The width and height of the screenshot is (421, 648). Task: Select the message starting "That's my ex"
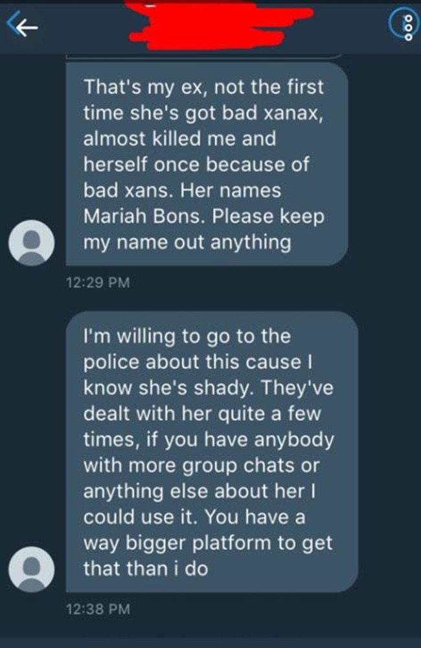pyautogui.click(x=207, y=164)
